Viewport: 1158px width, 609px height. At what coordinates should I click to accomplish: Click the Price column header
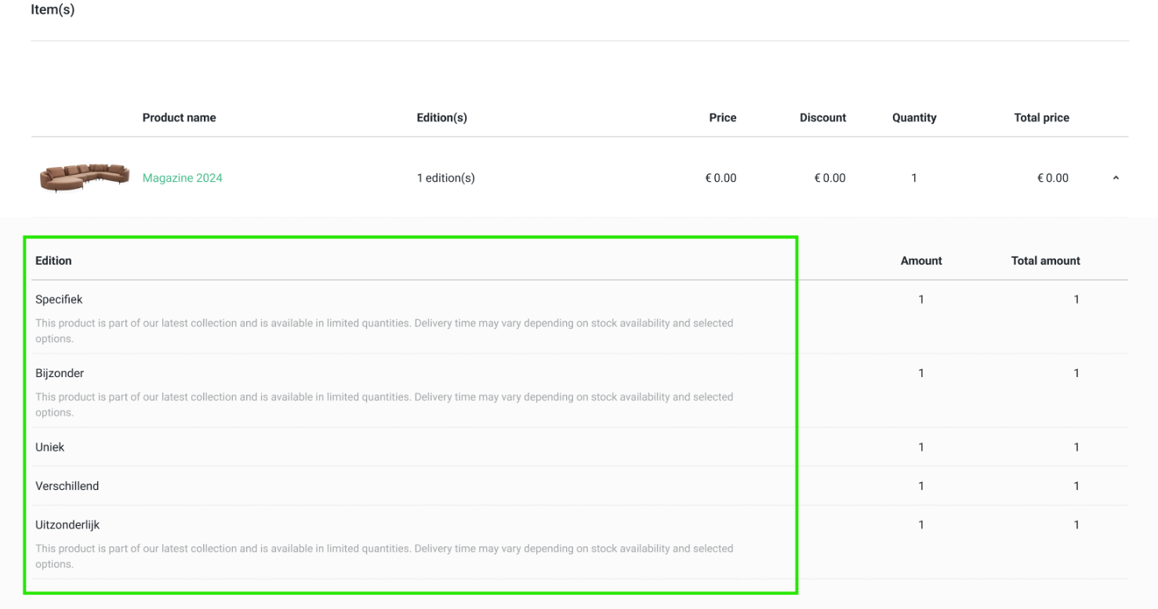[x=722, y=118]
